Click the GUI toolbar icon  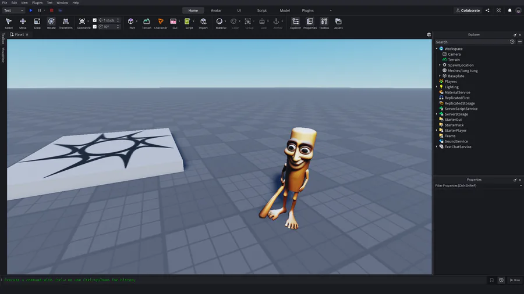click(173, 21)
